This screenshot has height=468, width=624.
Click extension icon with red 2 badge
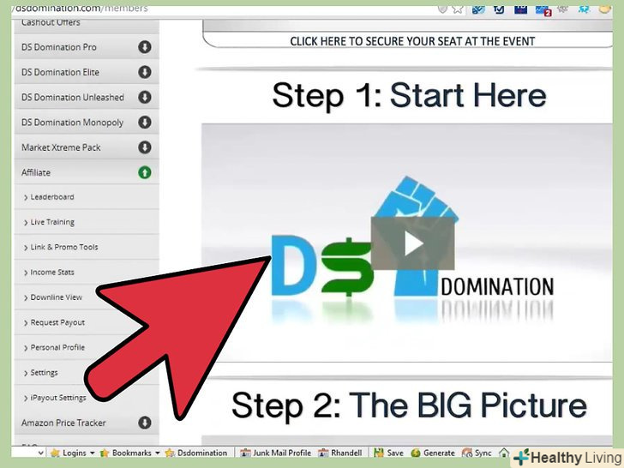point(543,9)
